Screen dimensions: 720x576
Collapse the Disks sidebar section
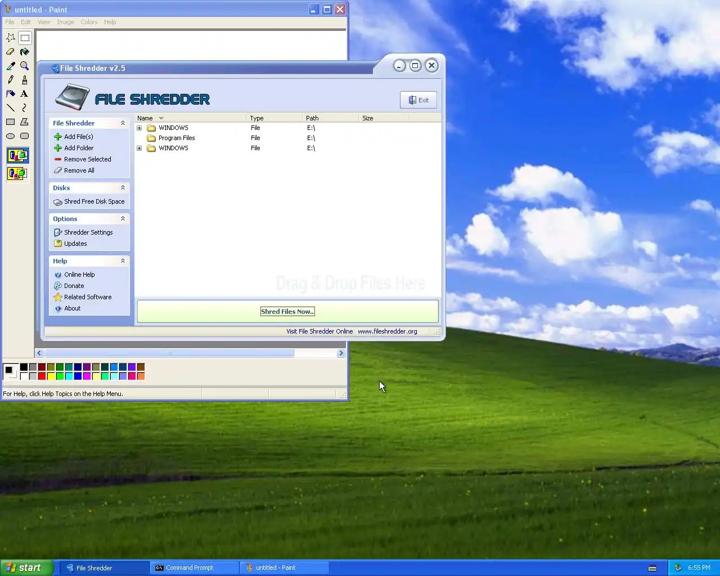pyautogui.click(x=123, y=187)
